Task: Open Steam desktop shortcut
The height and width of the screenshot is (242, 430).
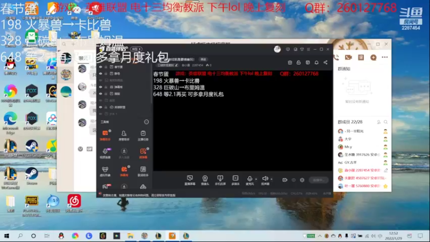Action: (32, 176)
